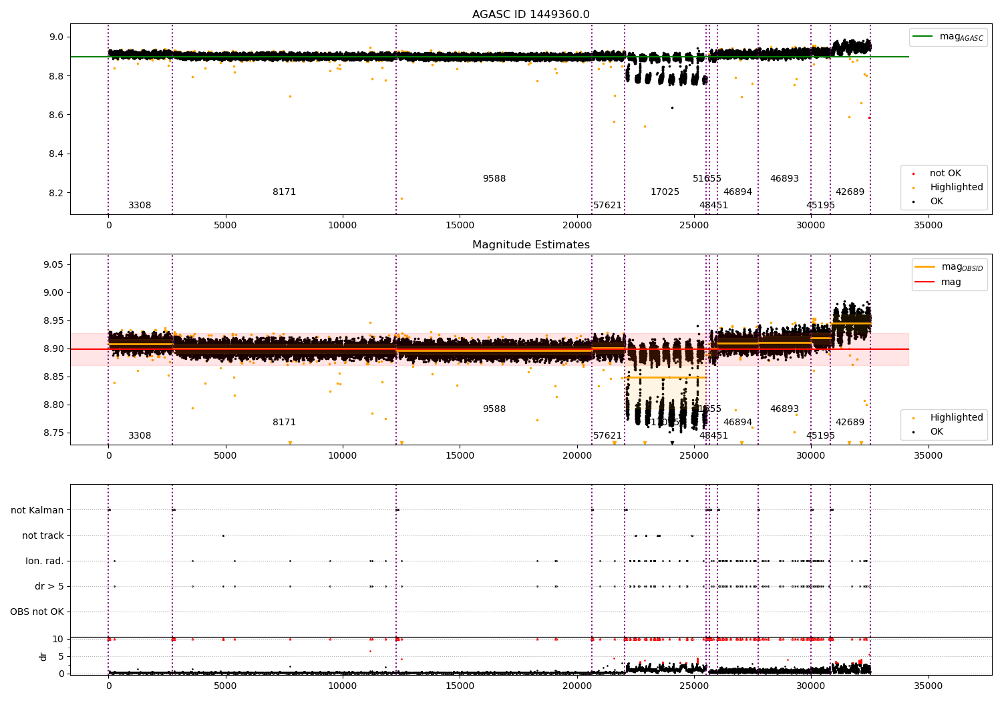Click obsid label 8171 in AGASC ID plot
This screenshot has width=1002, height=701.
point(284,192)
